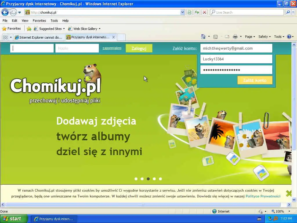Click the Home page icon

(203, 37)
